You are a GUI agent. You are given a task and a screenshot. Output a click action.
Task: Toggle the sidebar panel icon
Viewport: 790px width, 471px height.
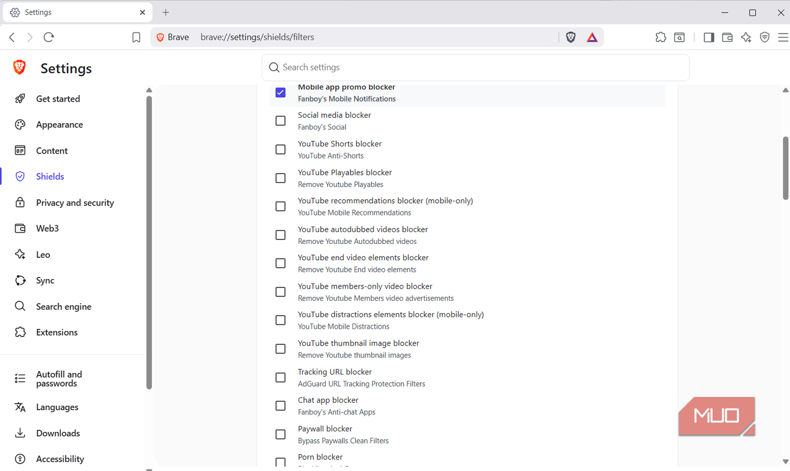coord(709,37)
